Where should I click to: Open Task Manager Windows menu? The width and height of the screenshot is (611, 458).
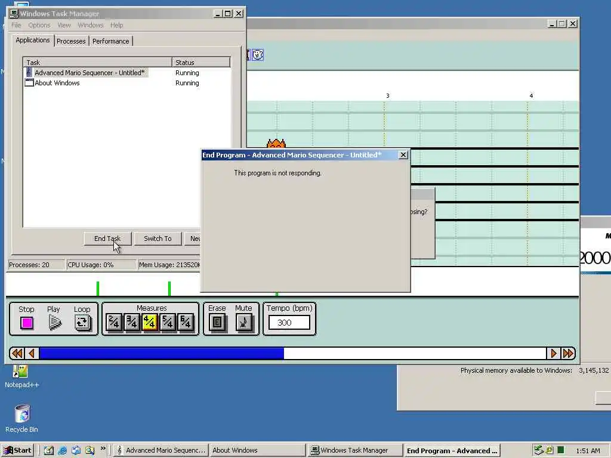(x=91, y=25)
